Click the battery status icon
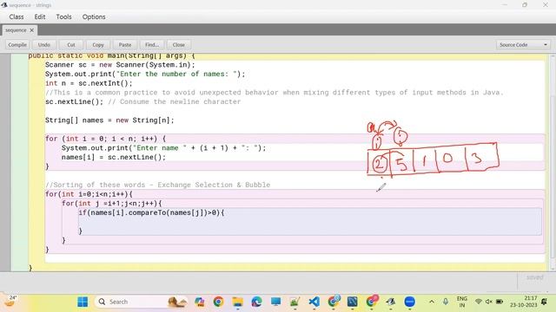The height and width of the screenshot is (312, 556). click(x=500, y=302)
